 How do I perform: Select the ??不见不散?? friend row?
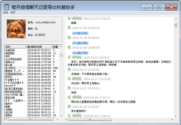(x=32, y=83)
